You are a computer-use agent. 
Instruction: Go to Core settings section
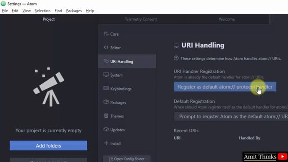pos(127,34)
